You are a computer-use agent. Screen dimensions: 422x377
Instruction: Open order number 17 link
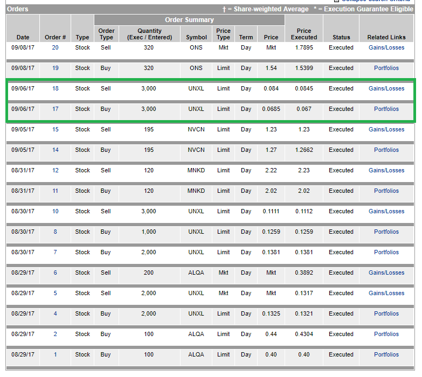click(55, 109)
